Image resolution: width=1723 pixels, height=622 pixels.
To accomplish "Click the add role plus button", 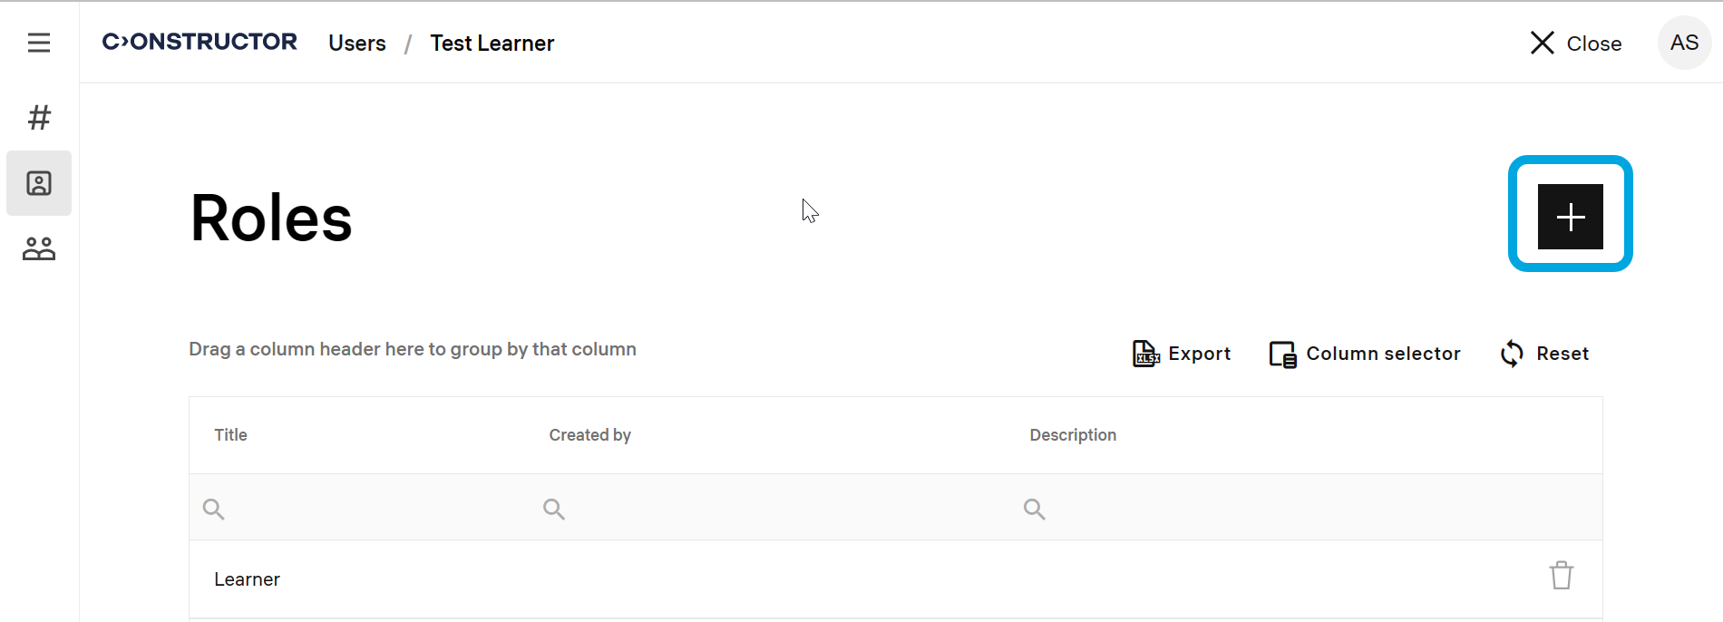I will tap(1570, 216).
